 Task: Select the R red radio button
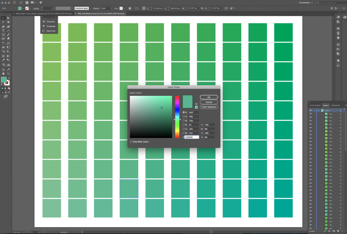pos(184,125)
